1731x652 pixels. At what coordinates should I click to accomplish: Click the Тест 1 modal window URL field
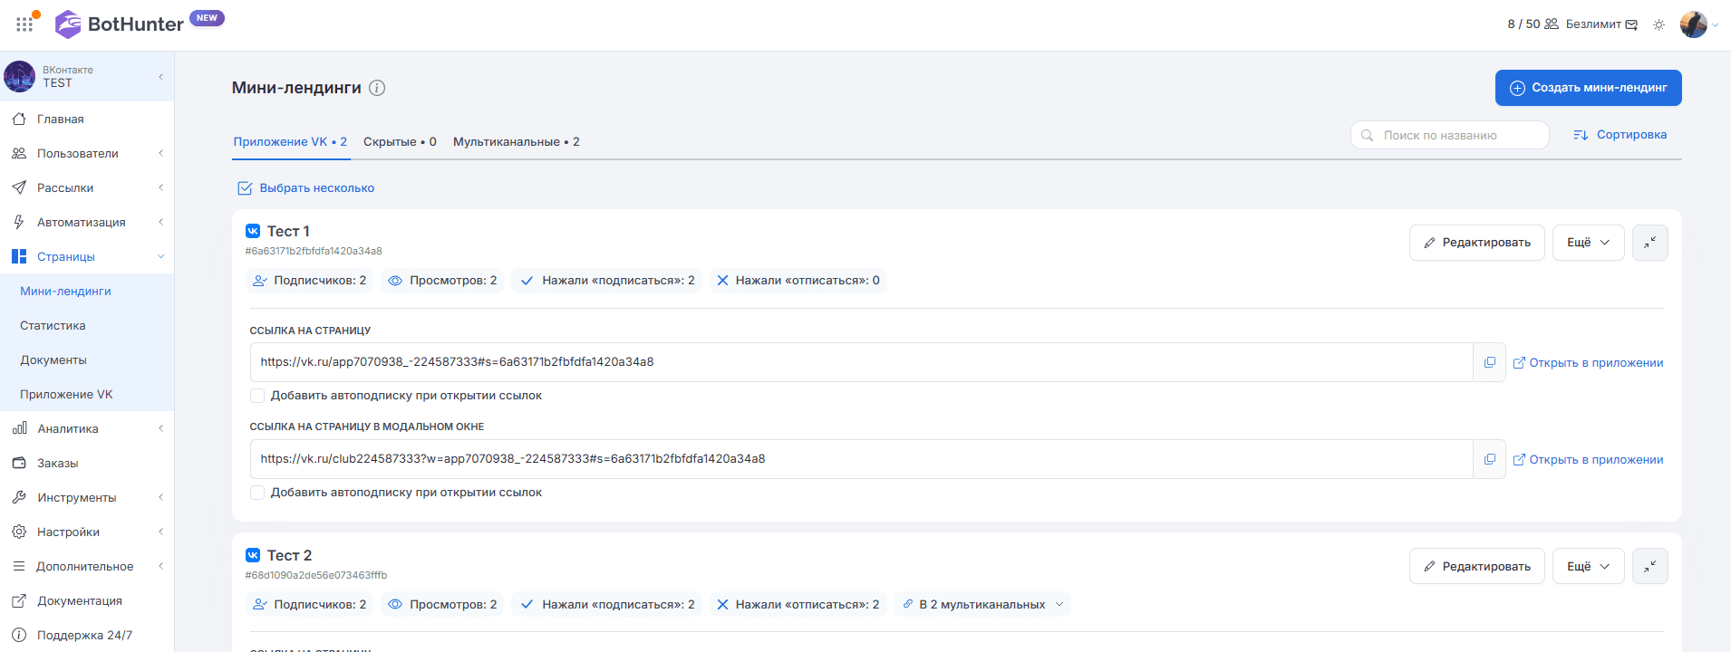(862, 459)
